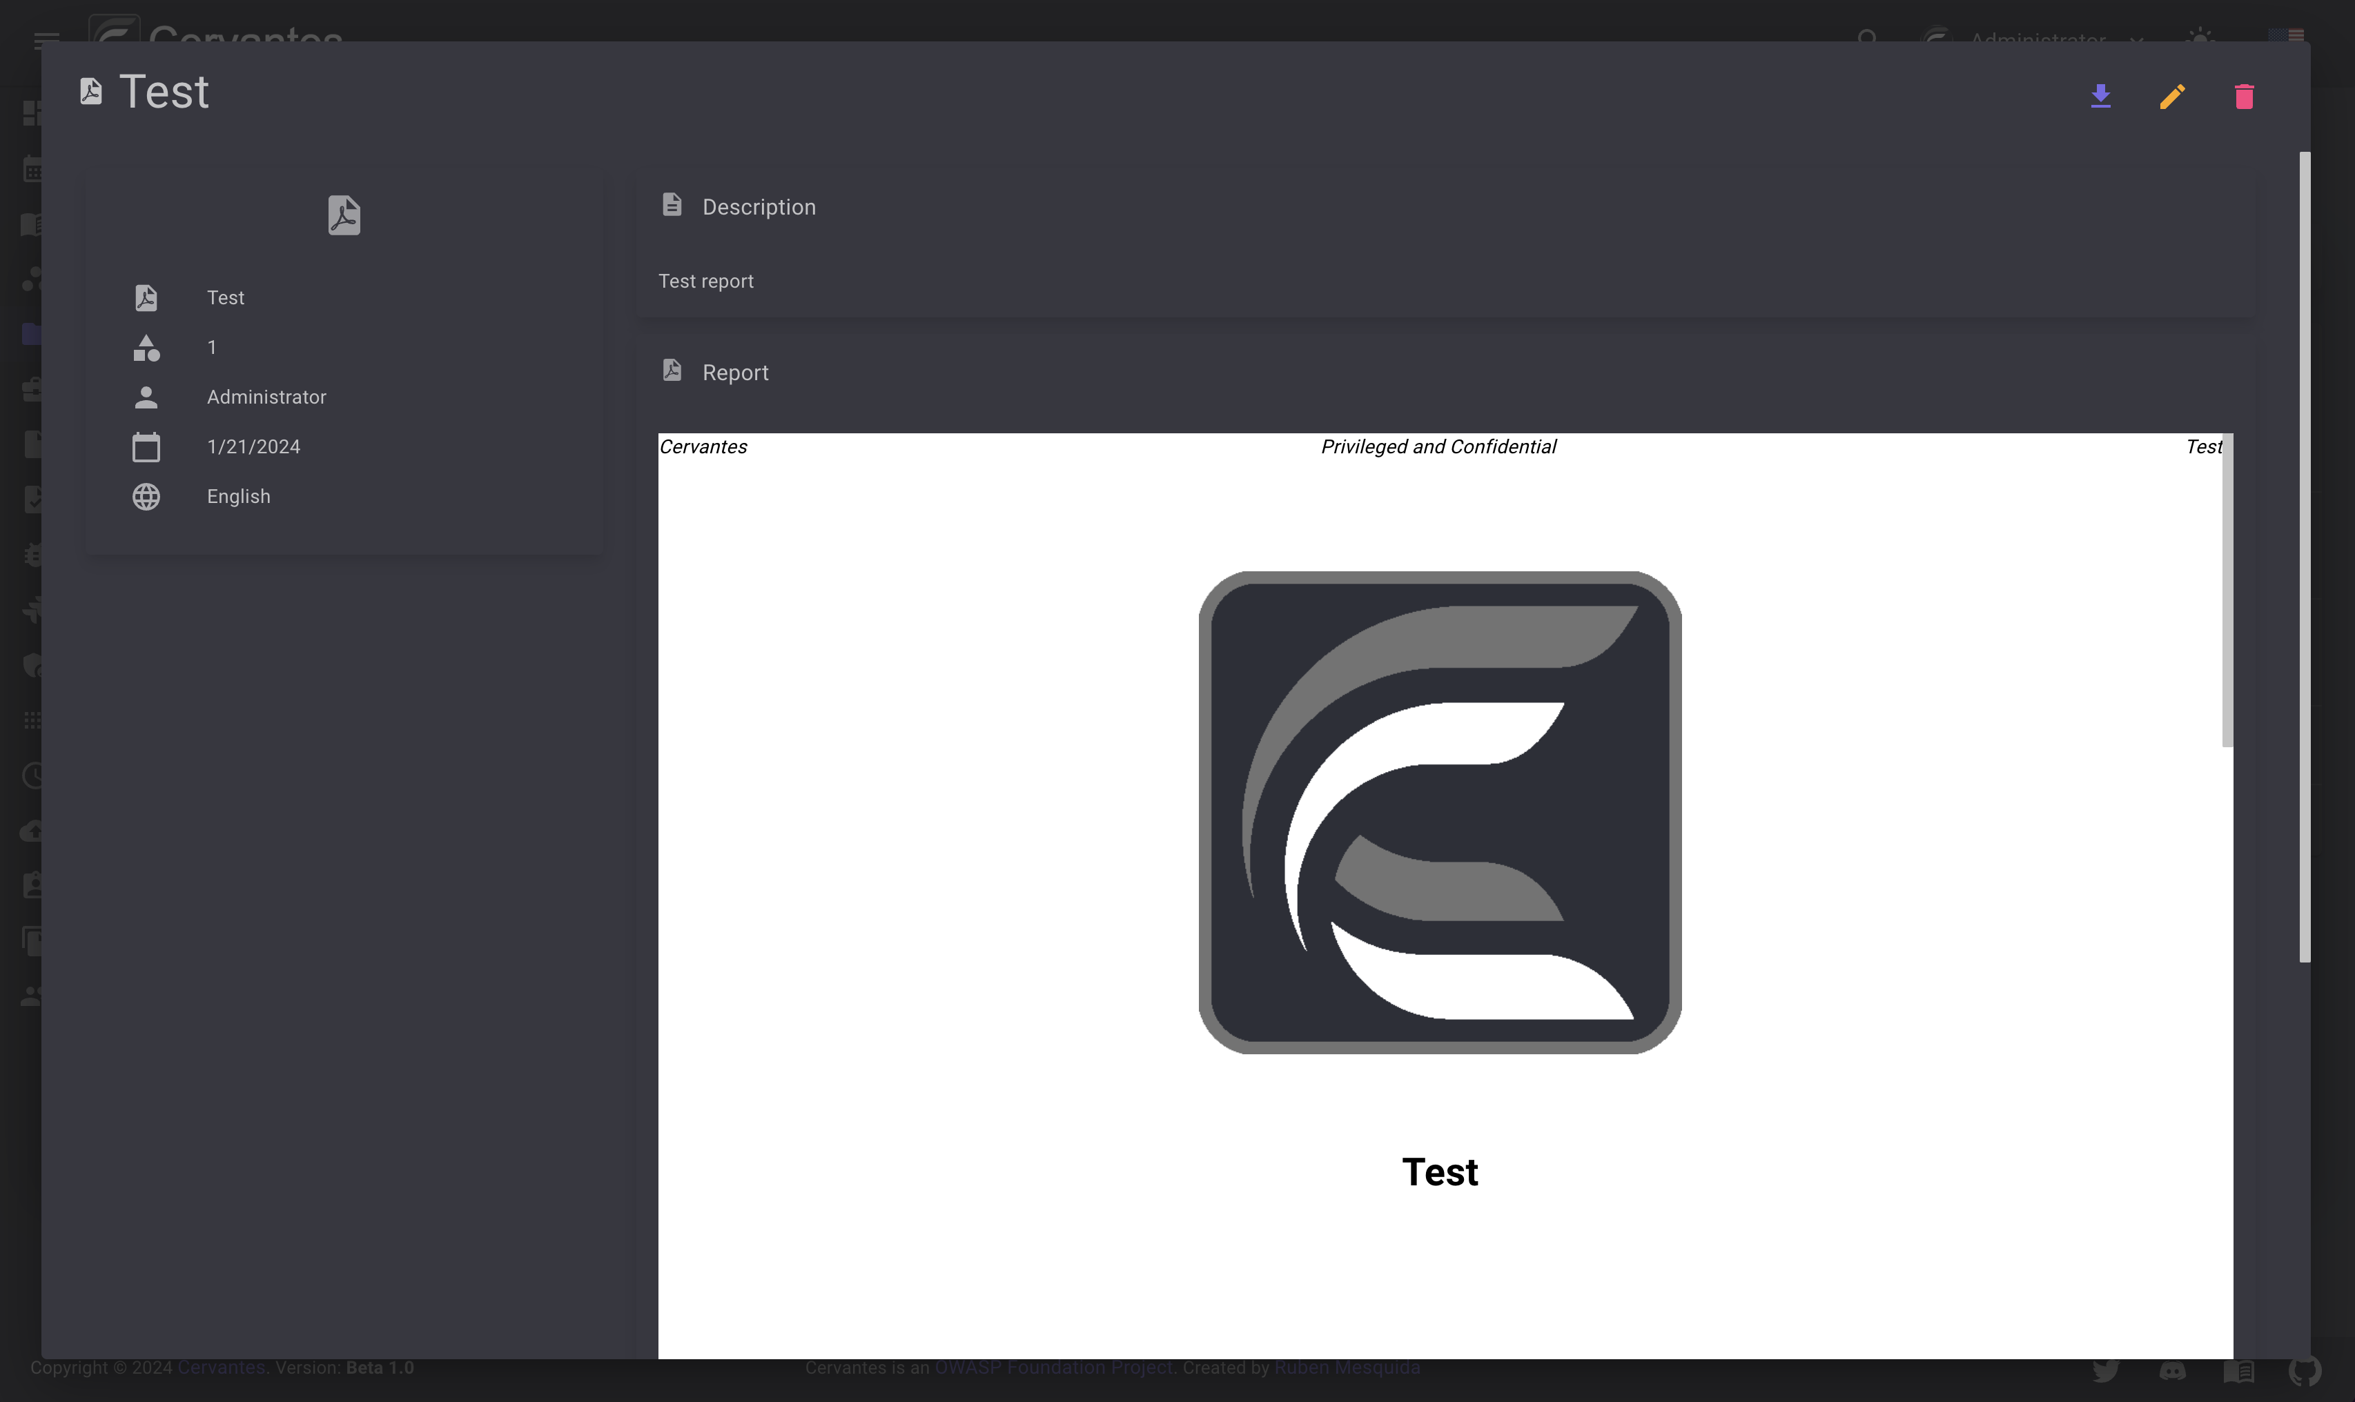The width and height of the screenshot is (2355, 1402).
Task: Open the Discord icon in footer
Action: [x=2173, y=1370]
